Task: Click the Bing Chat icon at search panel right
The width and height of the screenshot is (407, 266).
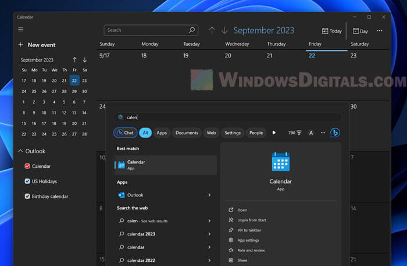Action: [x=335, y=133]
